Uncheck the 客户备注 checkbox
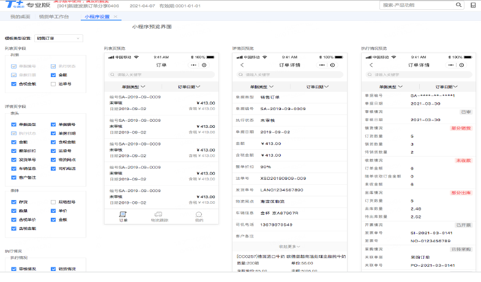481x282 pixels. tap(13, 177)
